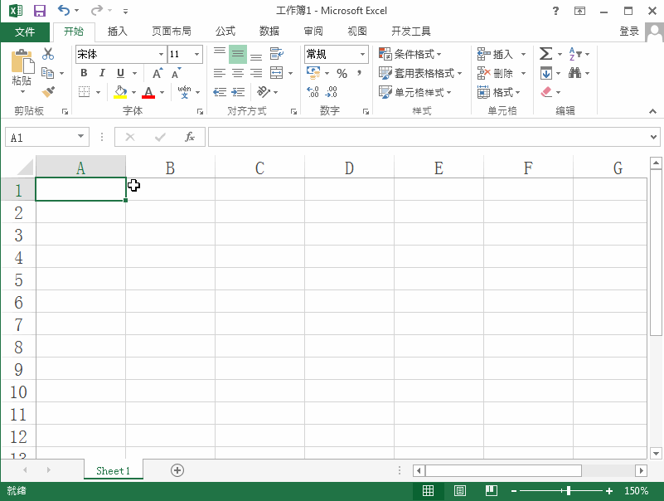Open the number format dropdown showing 常规
Viewport: 664px width, 501px height.
(x=362, y=52)
